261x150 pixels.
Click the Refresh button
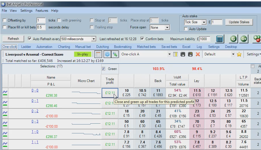click(13, 39)
